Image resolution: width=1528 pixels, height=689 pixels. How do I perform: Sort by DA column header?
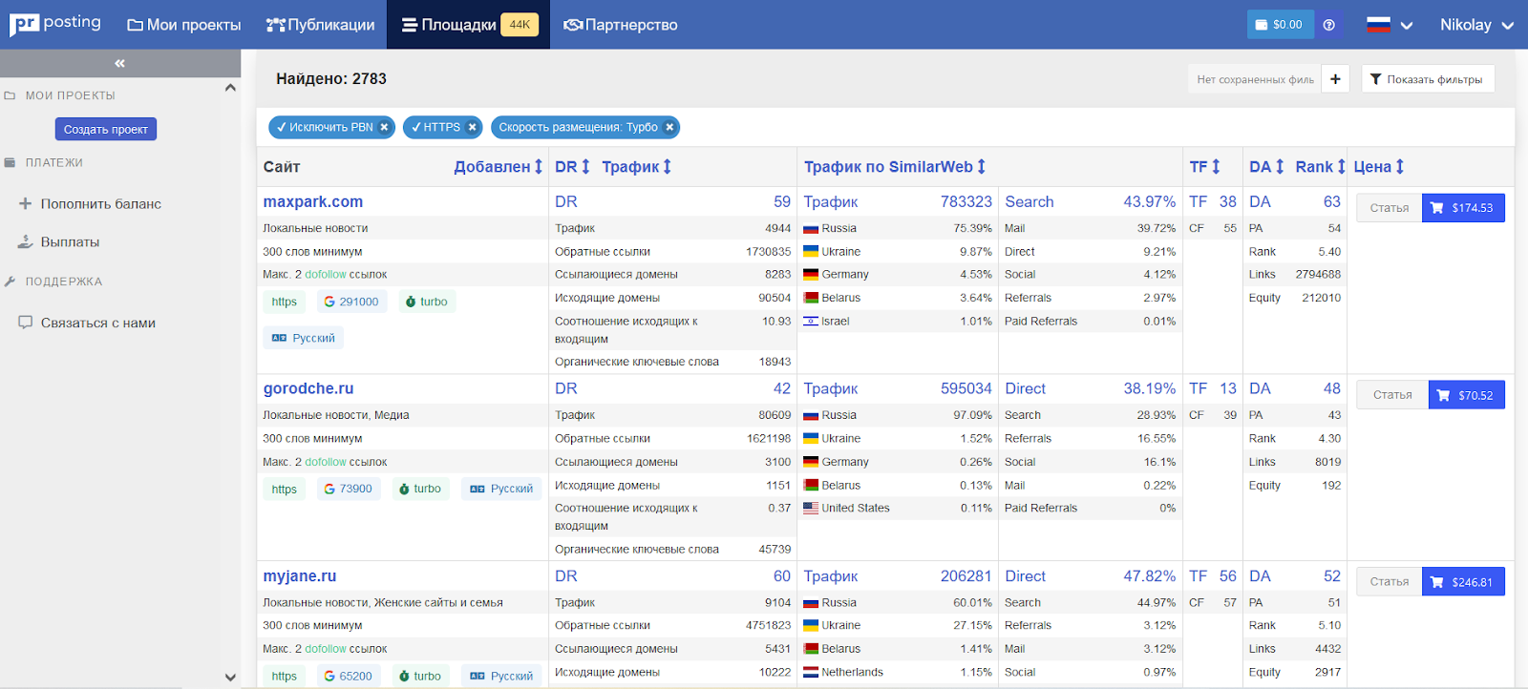1266,167
